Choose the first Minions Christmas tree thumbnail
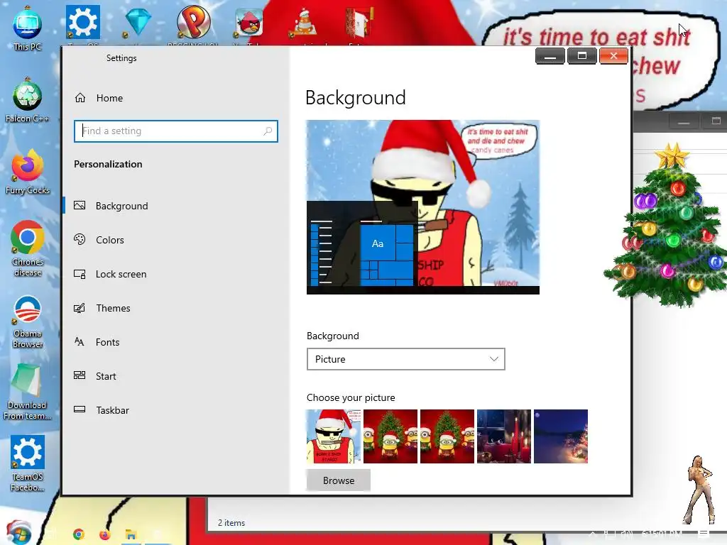This screenshot has height=545, width=727. 390,436
